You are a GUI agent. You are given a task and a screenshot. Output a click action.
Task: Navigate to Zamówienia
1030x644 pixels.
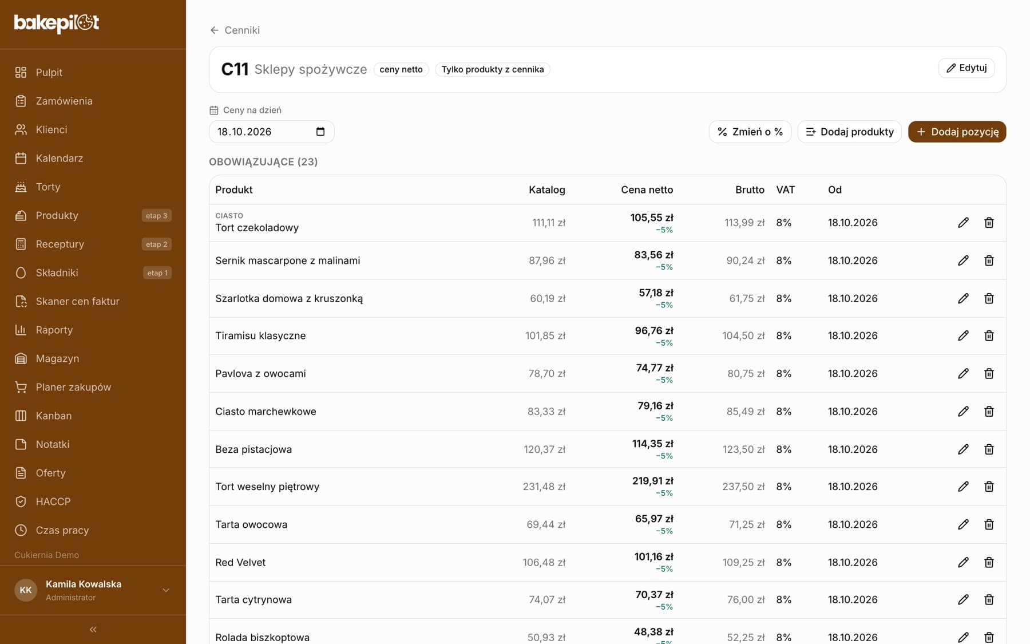(93, 101)
